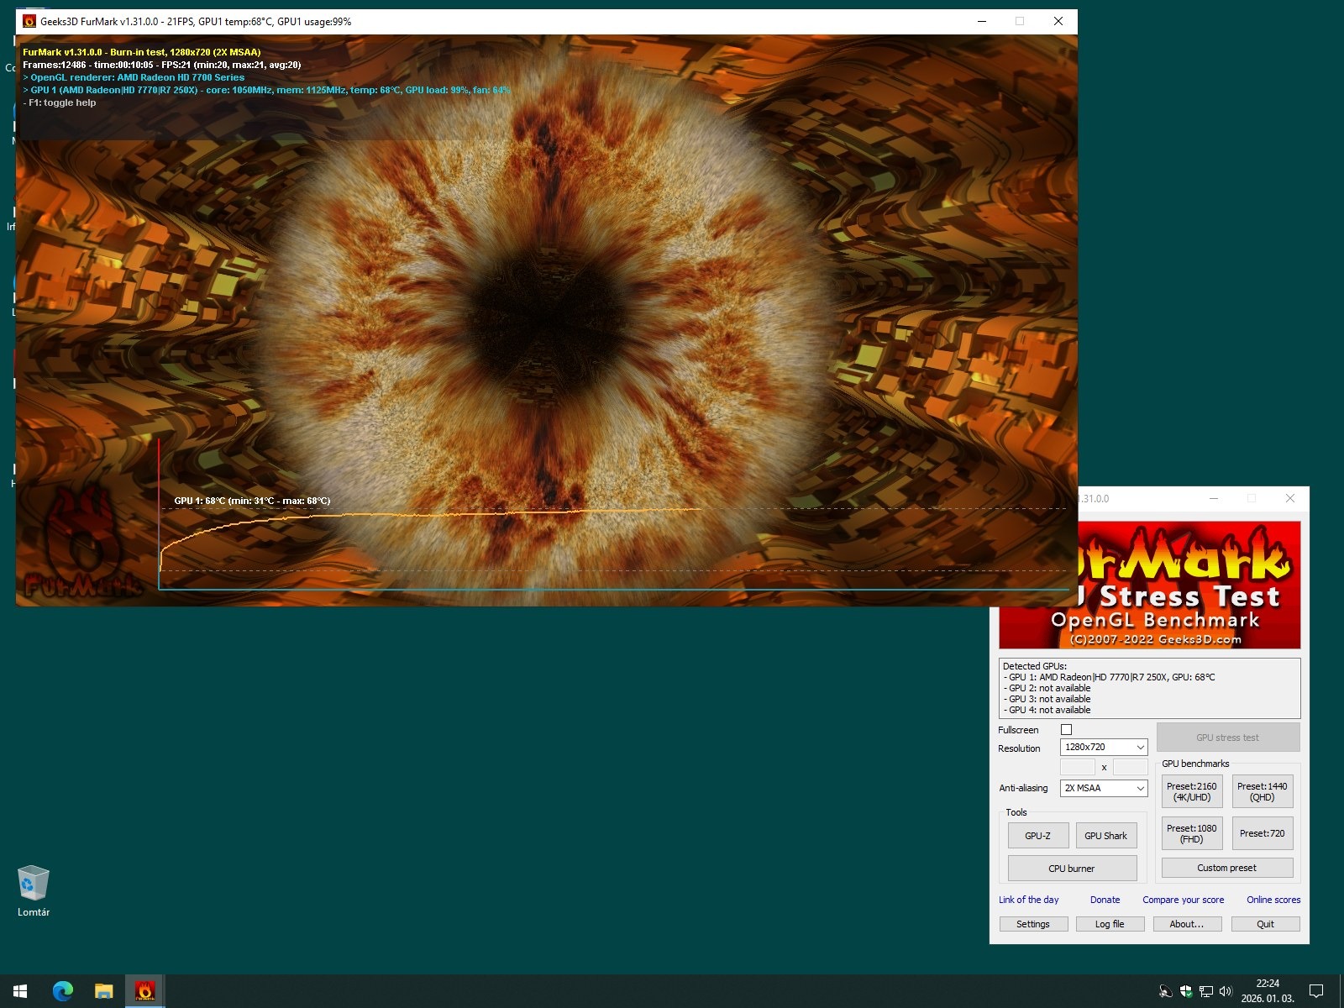Image resolution: width=1344 pixels, height=1008 pixels.
Task: Close the FurMark burn-in test window
Action: coord(1058,22)
